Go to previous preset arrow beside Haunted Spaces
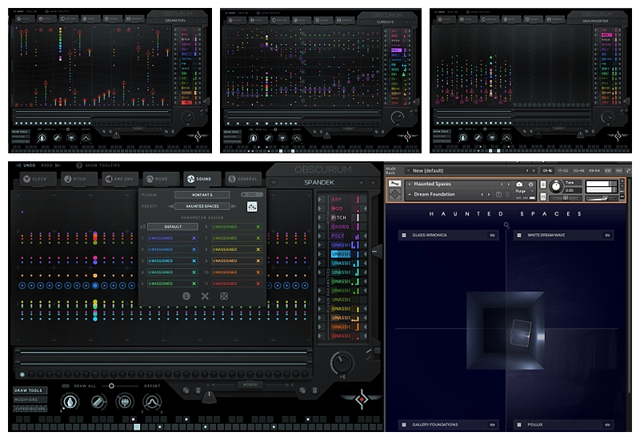 click(x=170, y=206)
